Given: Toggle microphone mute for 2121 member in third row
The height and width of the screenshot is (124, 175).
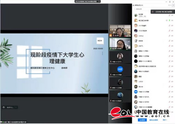Looking at the screenshot, I should [x=169, y=25].
